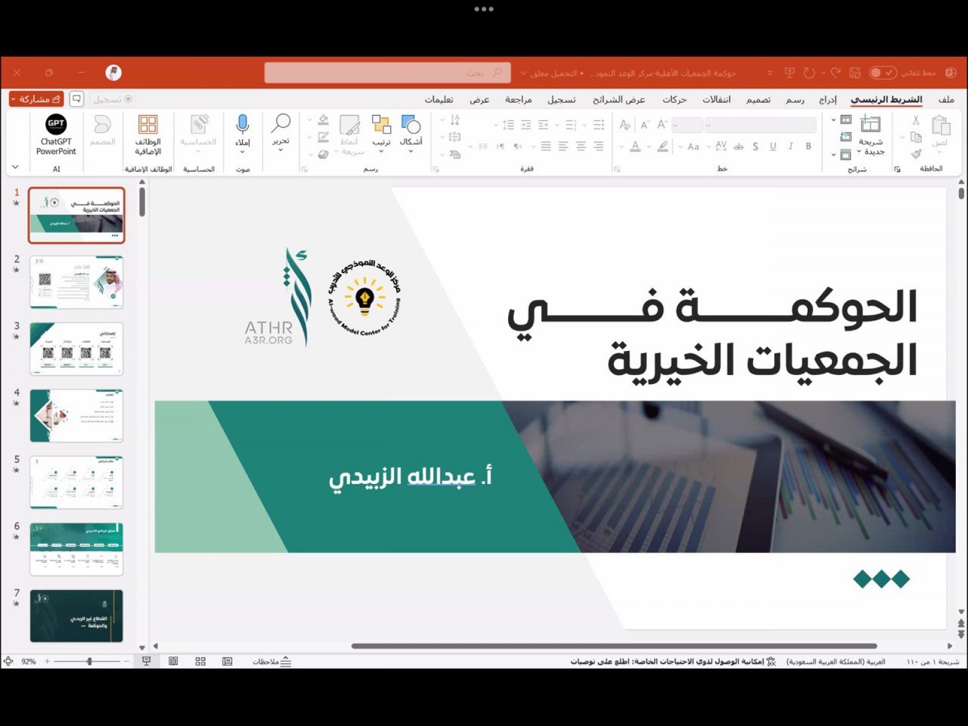The height and width of the screenshot is (726, 968).
Task: Launch ChatGPT PowerPoint add-in
Action: [x=56, y=134]
